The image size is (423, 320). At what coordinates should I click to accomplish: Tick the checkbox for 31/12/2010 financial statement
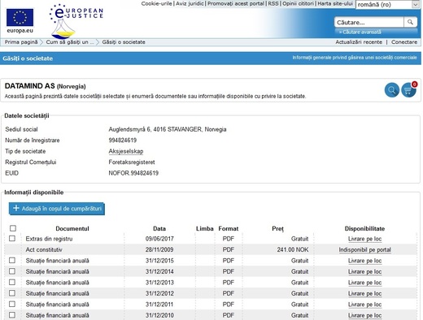tap(12, 315)
